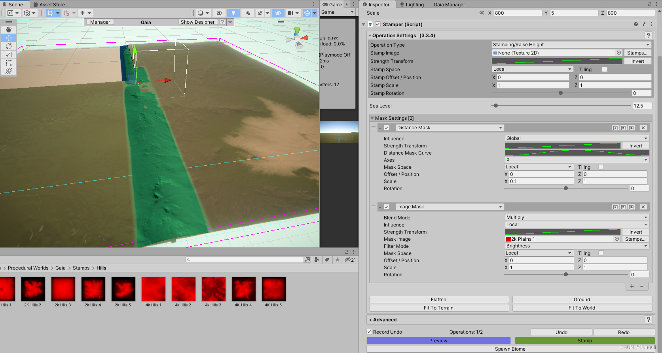This screenshot has height=353, width=662.
Task: Switch to Scene tab
Action: (13, 4)
